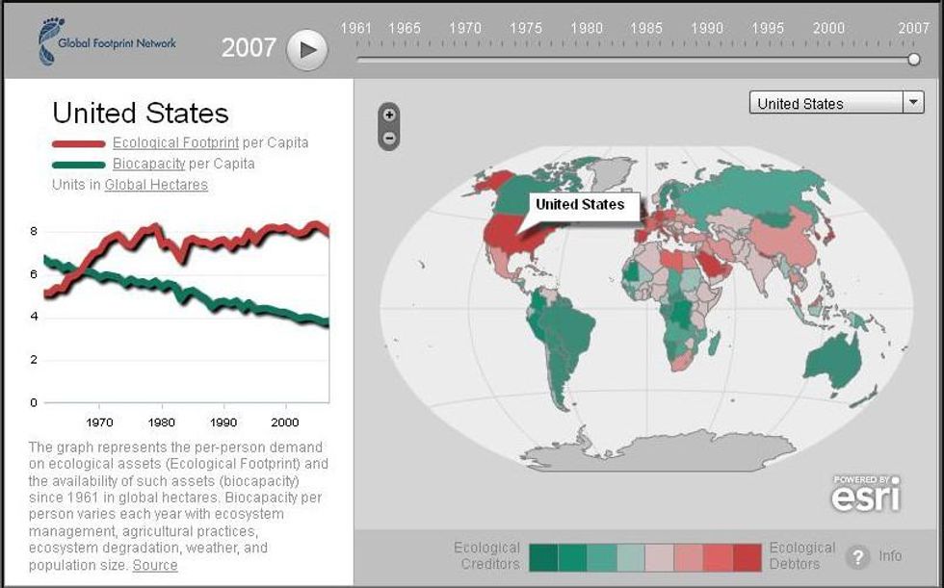Click the map zoom out minus button

[389, 138]
